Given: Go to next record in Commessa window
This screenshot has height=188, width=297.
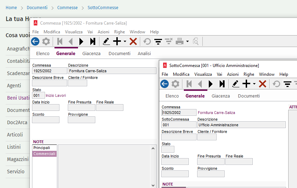Looking at the screenshot, I should (81, 41).
